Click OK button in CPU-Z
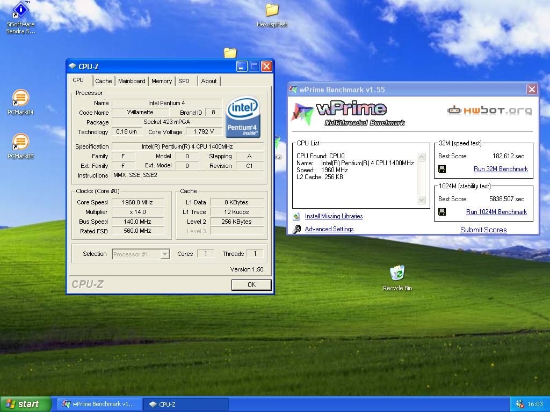Image resolution: width=550 pixels, height=412 pixels. [251, 285]
